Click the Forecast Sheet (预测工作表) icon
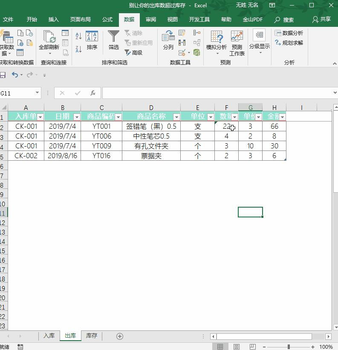 237,43
